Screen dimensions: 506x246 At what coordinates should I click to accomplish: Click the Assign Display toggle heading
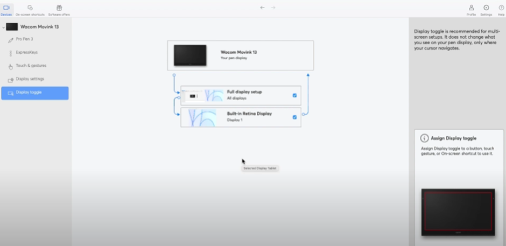[x=453, y=138]
